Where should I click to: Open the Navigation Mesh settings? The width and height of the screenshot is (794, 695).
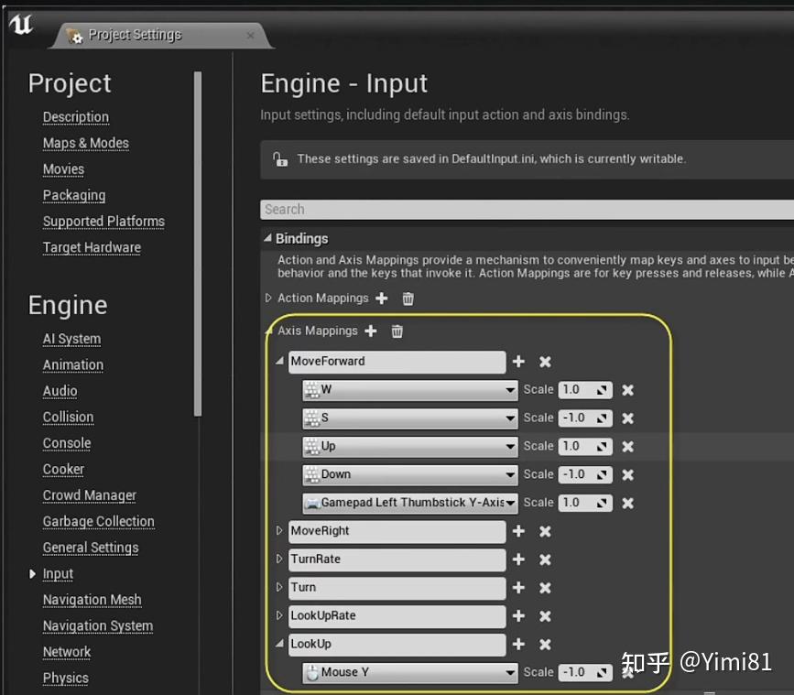click(x=92, y=600)
